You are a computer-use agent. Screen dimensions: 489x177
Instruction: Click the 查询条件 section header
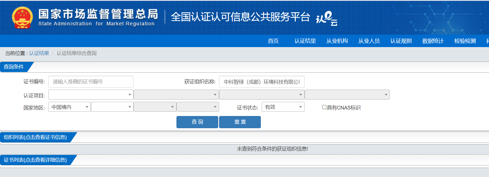14,67
